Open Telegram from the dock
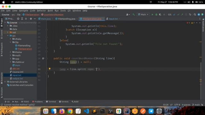This screenshot has height=115, width=205. click(x=151, y=111)
